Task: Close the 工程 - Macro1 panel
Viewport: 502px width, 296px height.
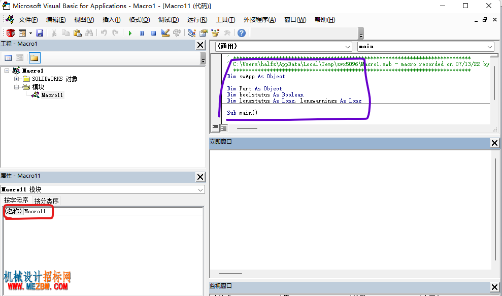Action: click(200, 45)
